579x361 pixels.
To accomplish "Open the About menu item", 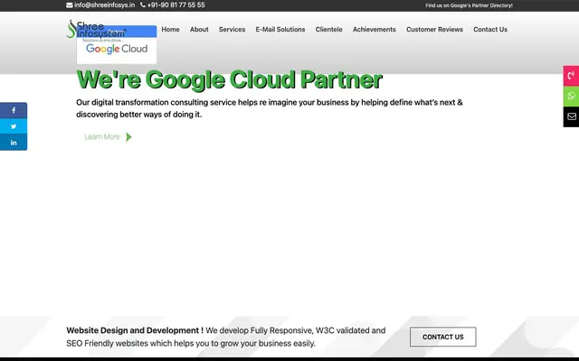I will pyautogui.click(x=199, y=30).
